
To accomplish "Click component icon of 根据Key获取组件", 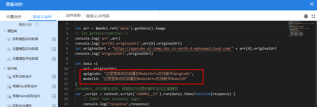I will point(9,87).
